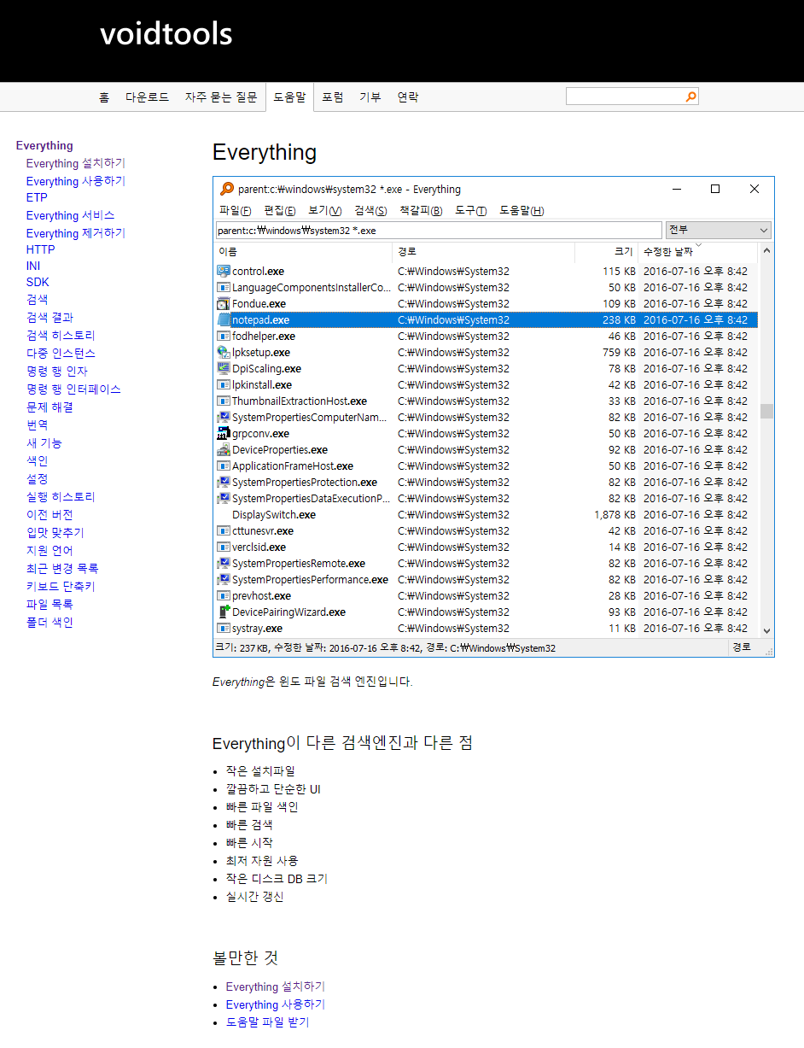
Task: Open the 보기(V) menu
Action: pos(325,211)
